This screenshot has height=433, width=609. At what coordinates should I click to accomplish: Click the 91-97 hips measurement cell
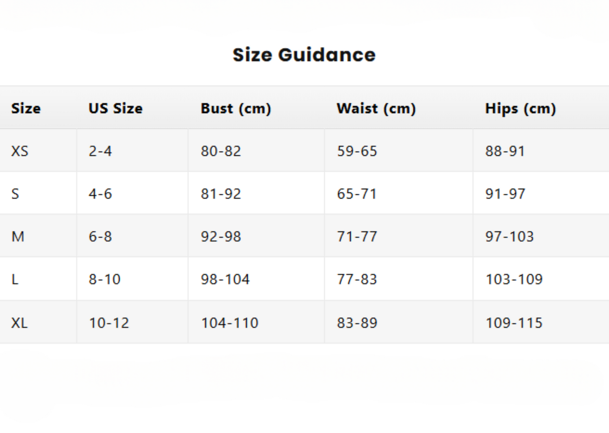tap(505, 194)
